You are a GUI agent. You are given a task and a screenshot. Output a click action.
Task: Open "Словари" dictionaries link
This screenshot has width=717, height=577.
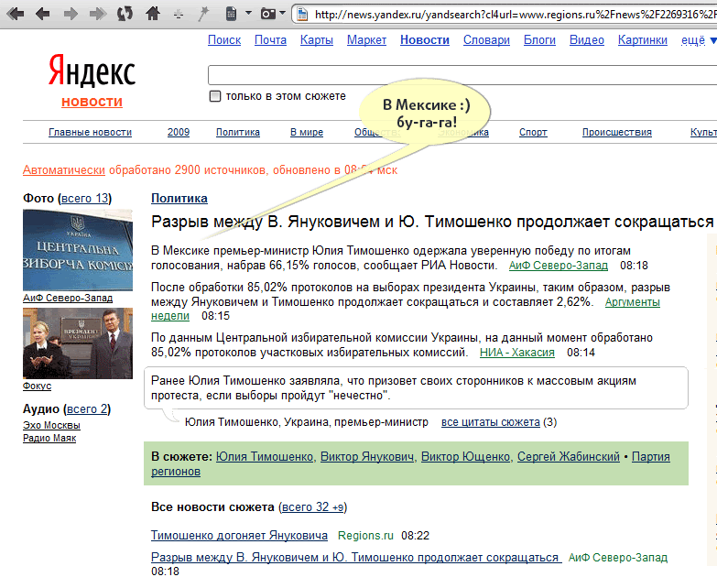tap(486, 40)
